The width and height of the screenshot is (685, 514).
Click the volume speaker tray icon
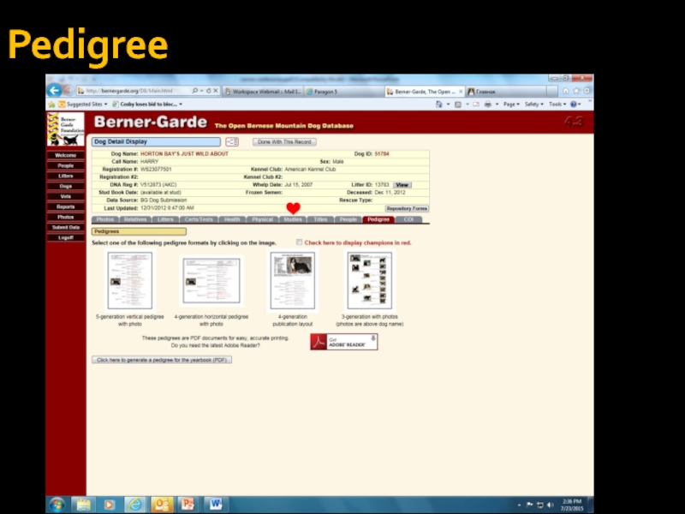550,505
